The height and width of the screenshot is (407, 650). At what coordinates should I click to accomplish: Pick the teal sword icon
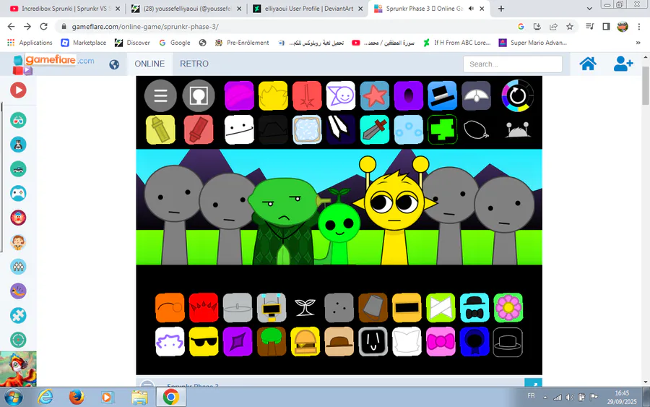click(x=375, y=130)
